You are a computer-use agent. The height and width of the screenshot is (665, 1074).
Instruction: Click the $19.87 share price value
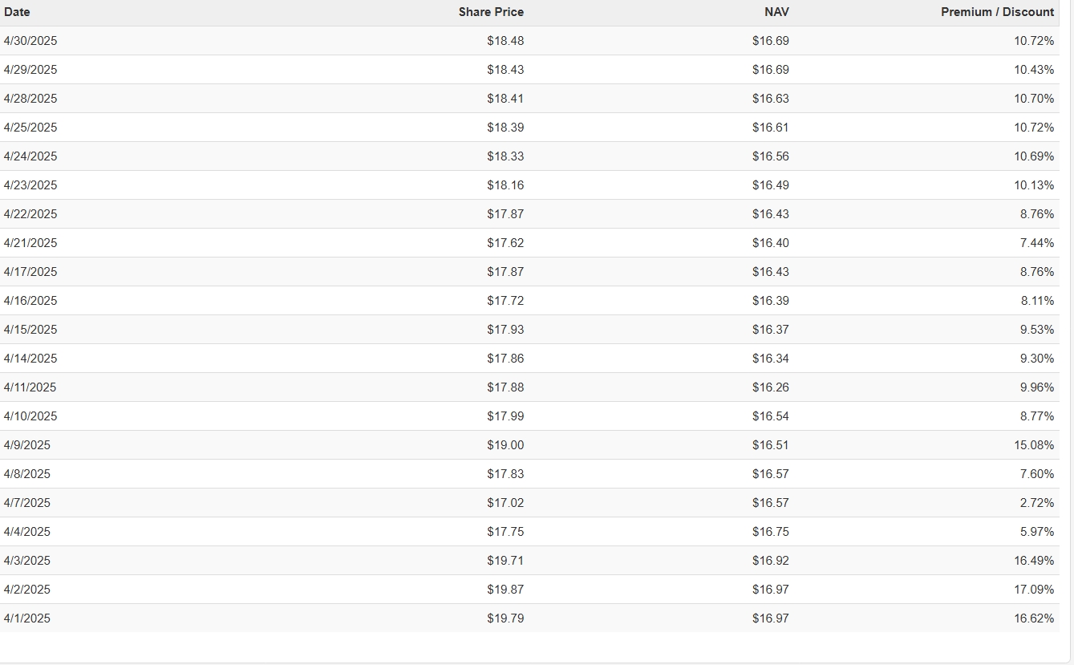pos(505,590)
